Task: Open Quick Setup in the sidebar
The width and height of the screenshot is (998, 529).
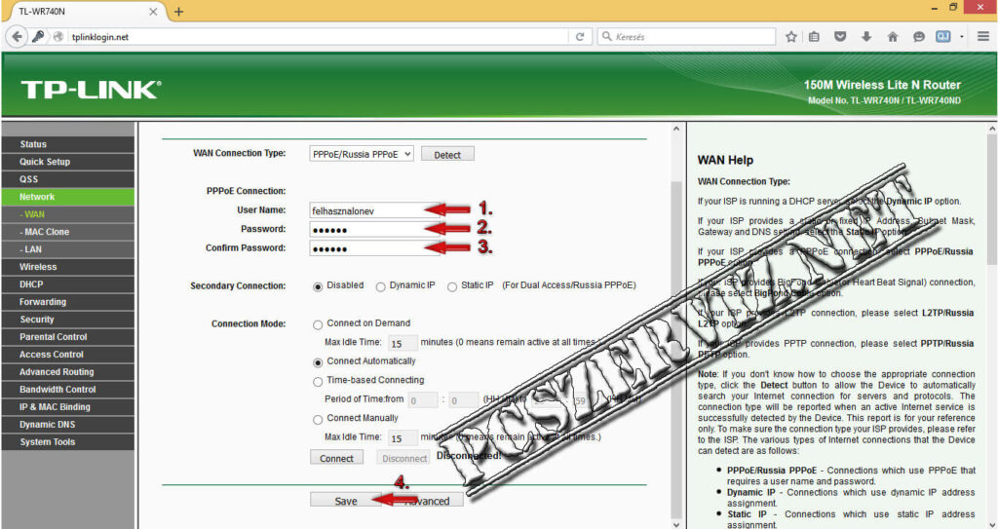Action: tap(68, 162)
